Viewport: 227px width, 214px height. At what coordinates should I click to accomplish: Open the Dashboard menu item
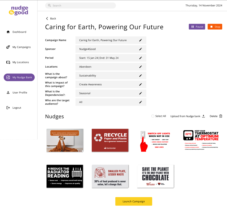(x=19, y=32)
